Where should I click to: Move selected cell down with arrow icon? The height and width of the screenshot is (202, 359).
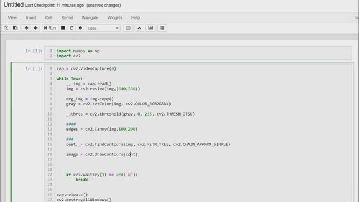coord(35,28)
